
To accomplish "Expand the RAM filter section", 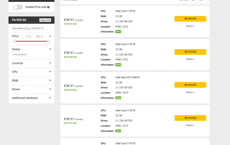I will [32, 81].
